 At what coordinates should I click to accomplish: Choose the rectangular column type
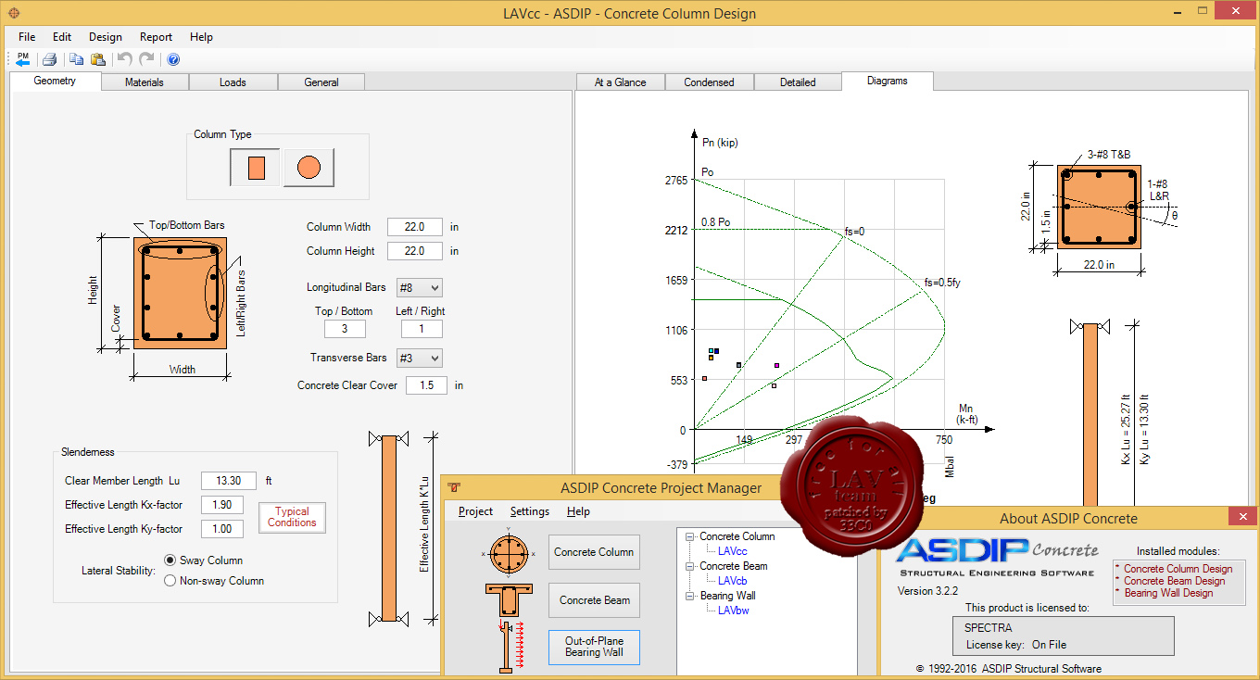point(257,168)
